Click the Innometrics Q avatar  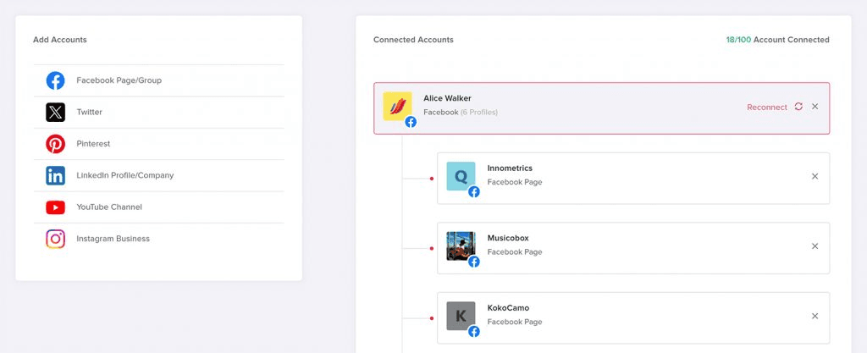coord(461,176)
